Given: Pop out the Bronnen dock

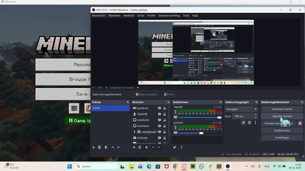Looking at the screenshot, I should 168,102.
